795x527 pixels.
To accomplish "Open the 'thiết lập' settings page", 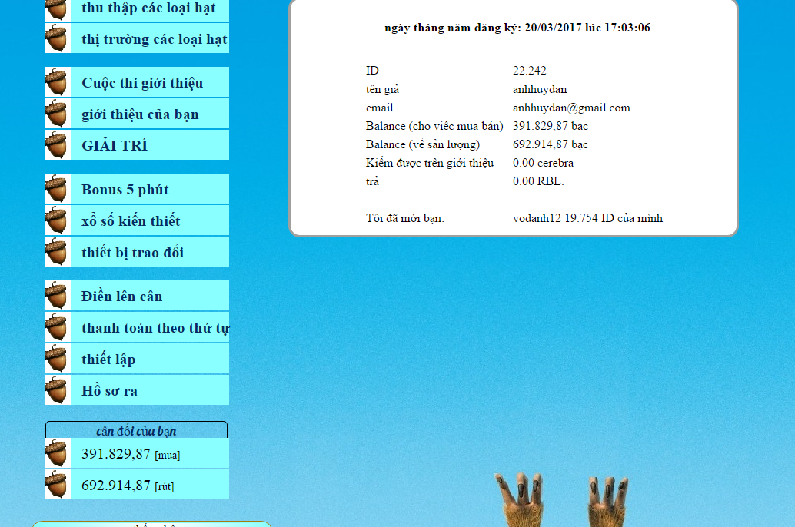I will 137,359.
